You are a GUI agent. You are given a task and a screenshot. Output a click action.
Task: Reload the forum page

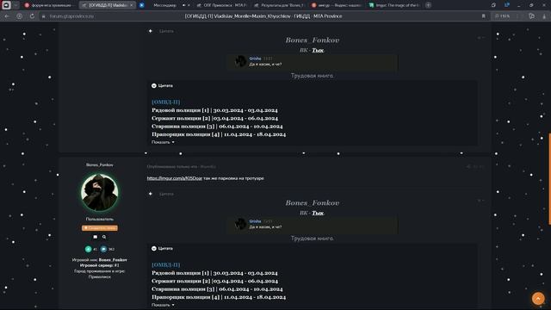point(32,16)
